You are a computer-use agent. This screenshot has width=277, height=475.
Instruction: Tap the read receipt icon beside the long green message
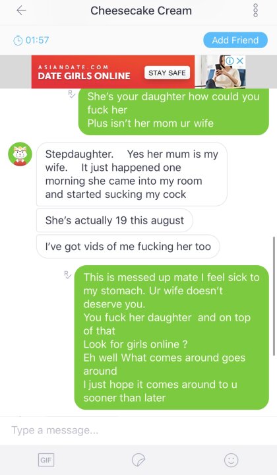(x=68, y=275)
